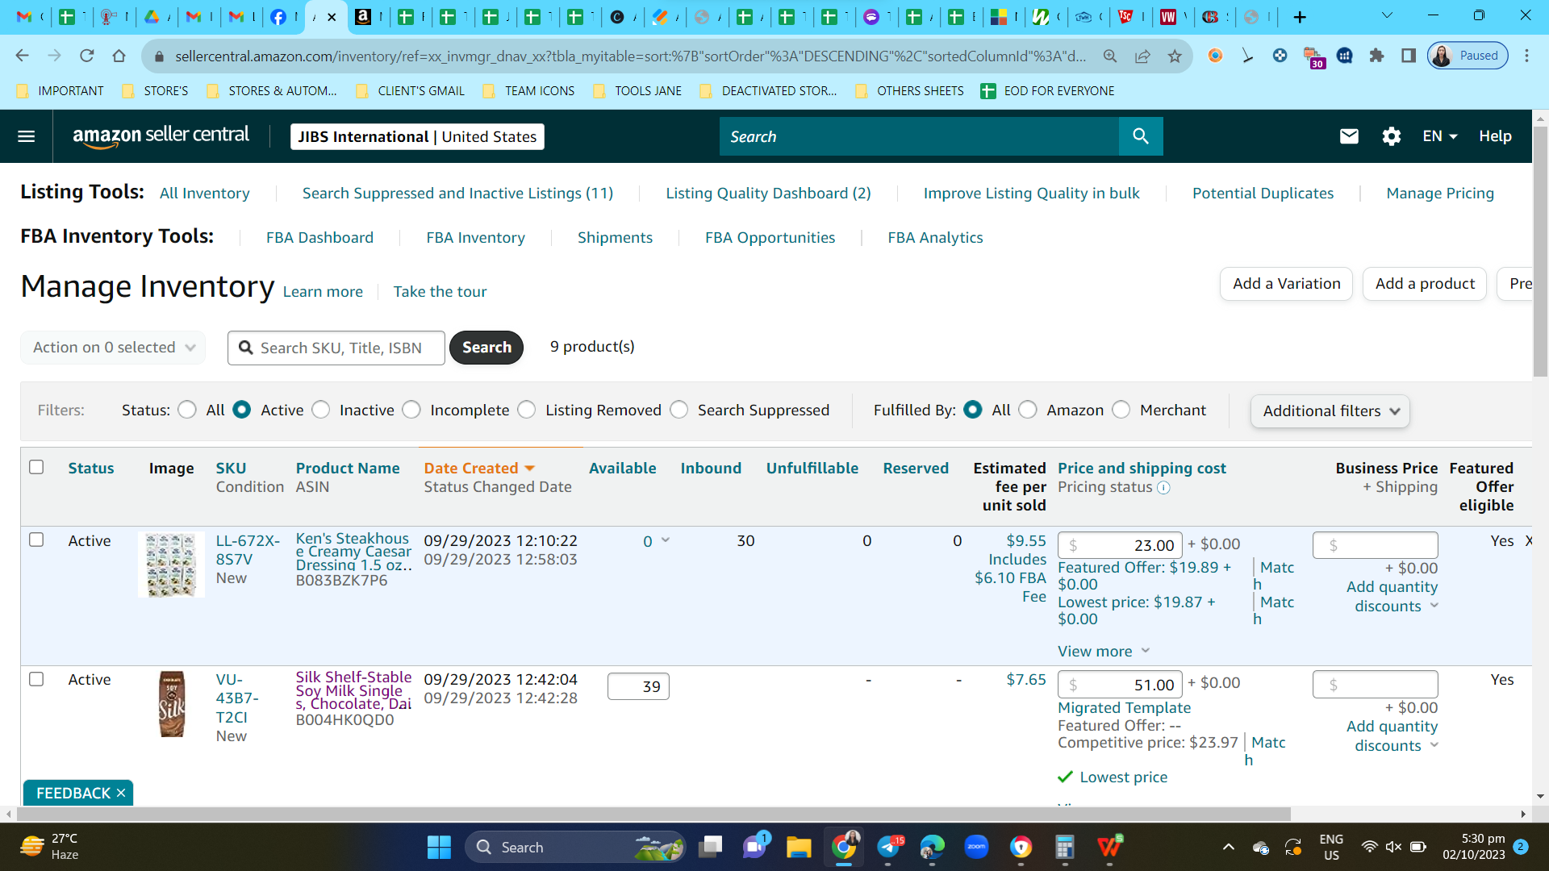The height and width of the screenshot is (871, 1549).
Task: Click the vertical page scrollbar
Action: click(x=1540, y=252)
